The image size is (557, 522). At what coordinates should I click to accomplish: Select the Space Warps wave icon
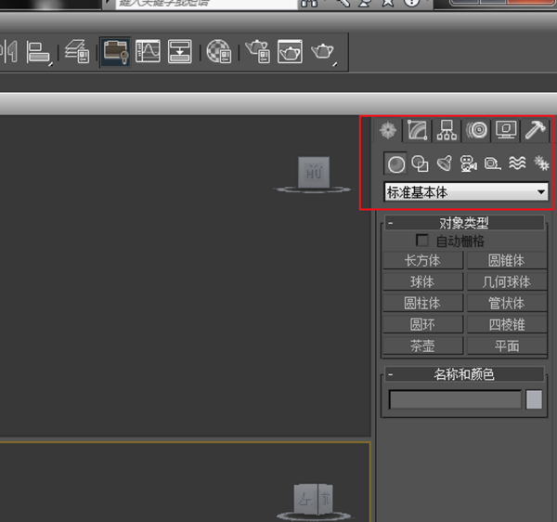[517, 163]
